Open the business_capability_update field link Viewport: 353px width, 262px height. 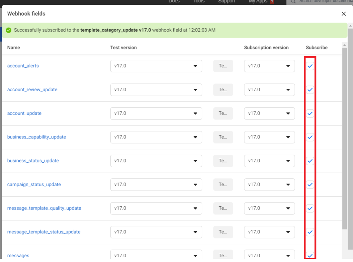[37, 137]
